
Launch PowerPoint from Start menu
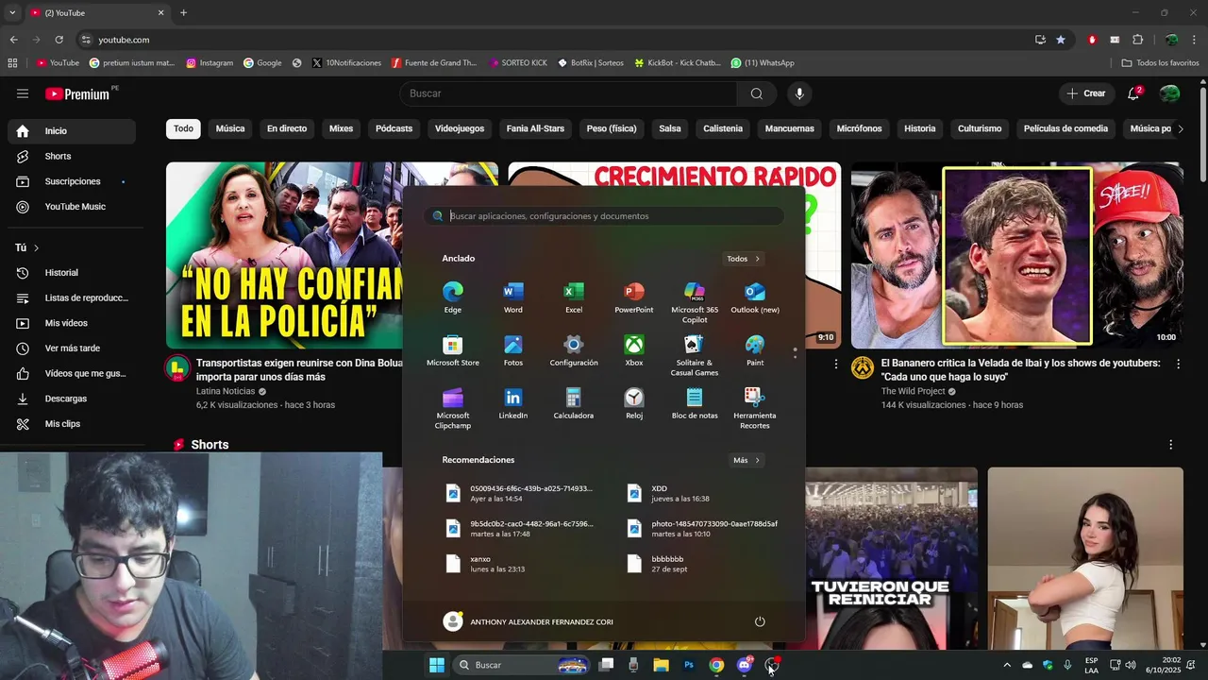pyautogui.click(x=634, y=297)
